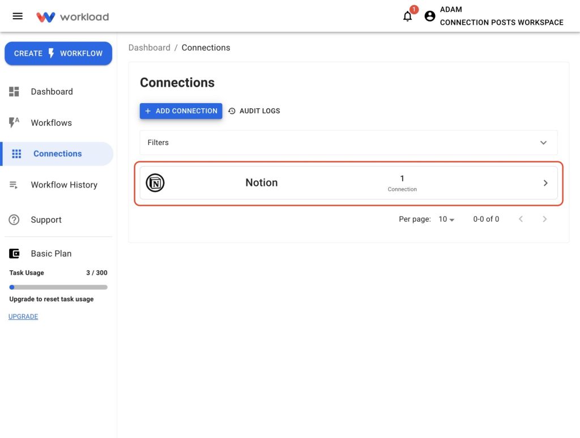
Task: Click the Connection Posts Workspace name
Action: click(501, 22)
